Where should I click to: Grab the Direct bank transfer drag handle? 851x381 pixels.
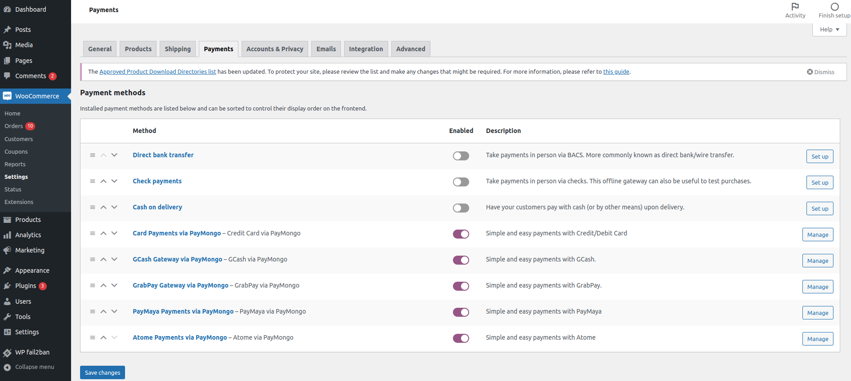click(x=93, y=155)
